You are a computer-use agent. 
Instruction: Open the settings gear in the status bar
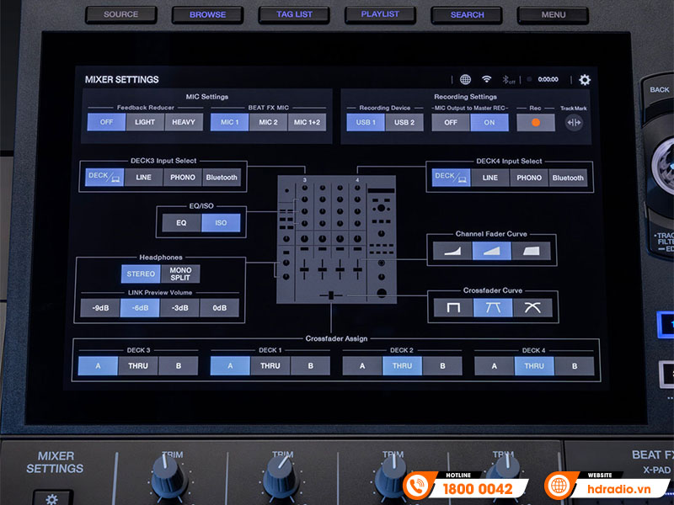(585, 80)
